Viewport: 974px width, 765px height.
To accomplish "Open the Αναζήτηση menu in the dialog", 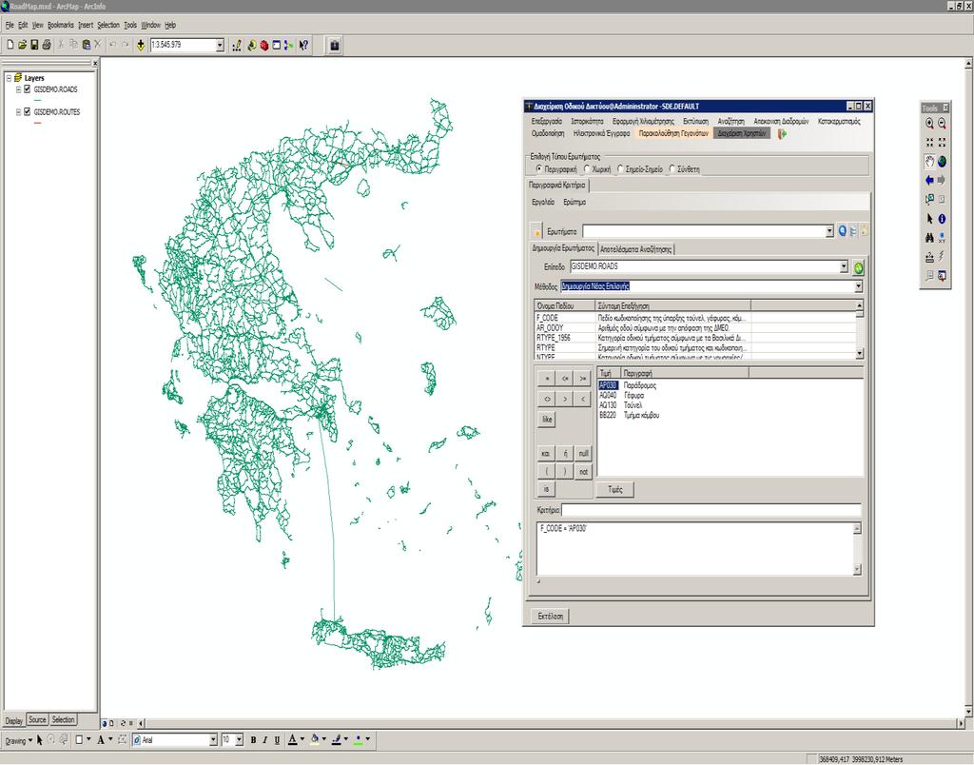I will (x=730, y=121).
